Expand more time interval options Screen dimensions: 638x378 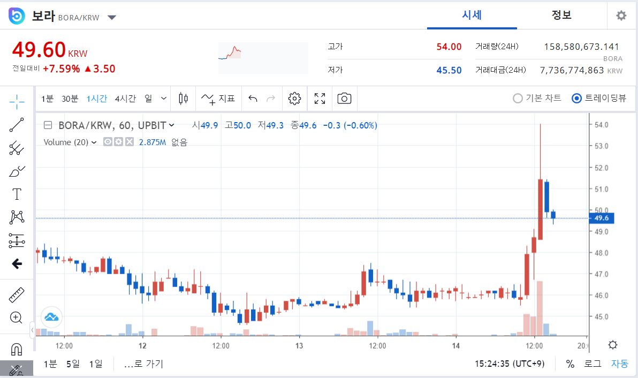(164, 99)
